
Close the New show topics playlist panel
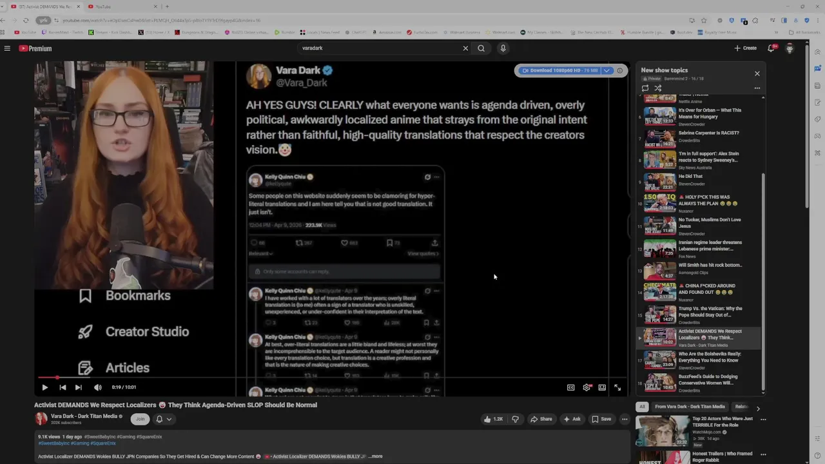(757, 73)
